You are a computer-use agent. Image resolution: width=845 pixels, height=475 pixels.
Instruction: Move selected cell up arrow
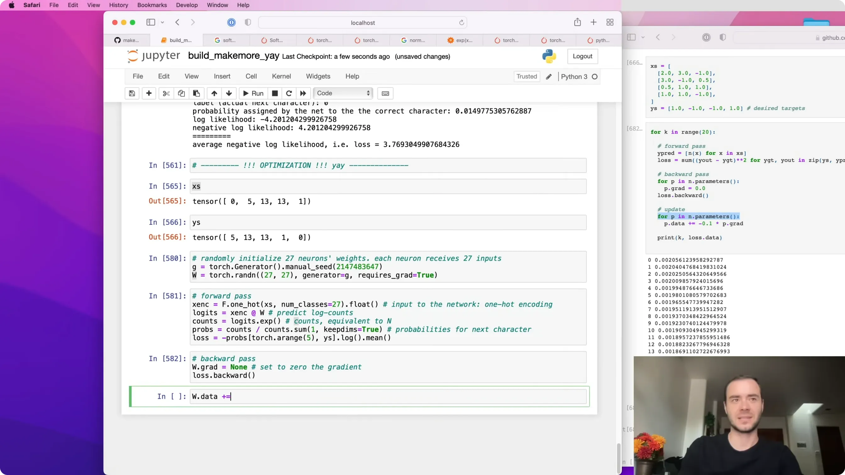[x=214, y=93]
